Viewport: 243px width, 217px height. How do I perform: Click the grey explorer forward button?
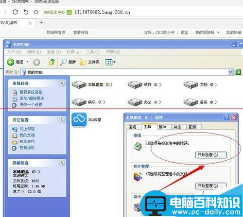[36, 62]
